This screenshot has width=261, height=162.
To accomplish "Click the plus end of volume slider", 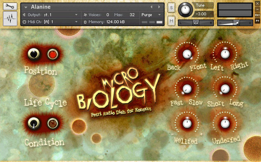I will pos(250,23).
